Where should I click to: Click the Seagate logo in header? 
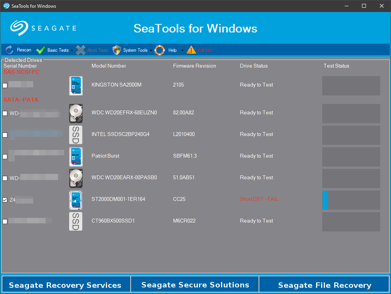pyautogui.click(x=43, y=28)
